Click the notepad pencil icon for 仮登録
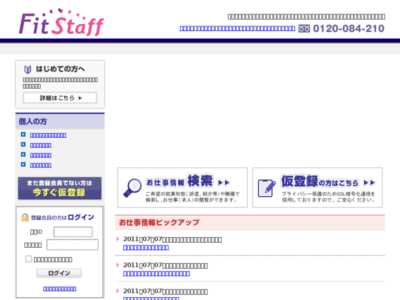 point(267,188)
